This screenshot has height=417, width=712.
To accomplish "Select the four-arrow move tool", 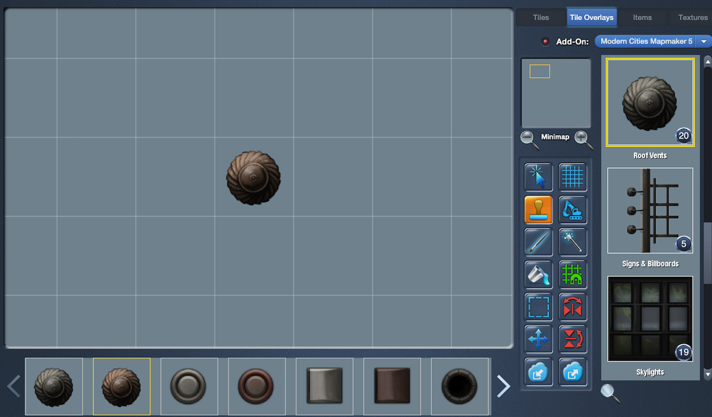I will (538, 339).
